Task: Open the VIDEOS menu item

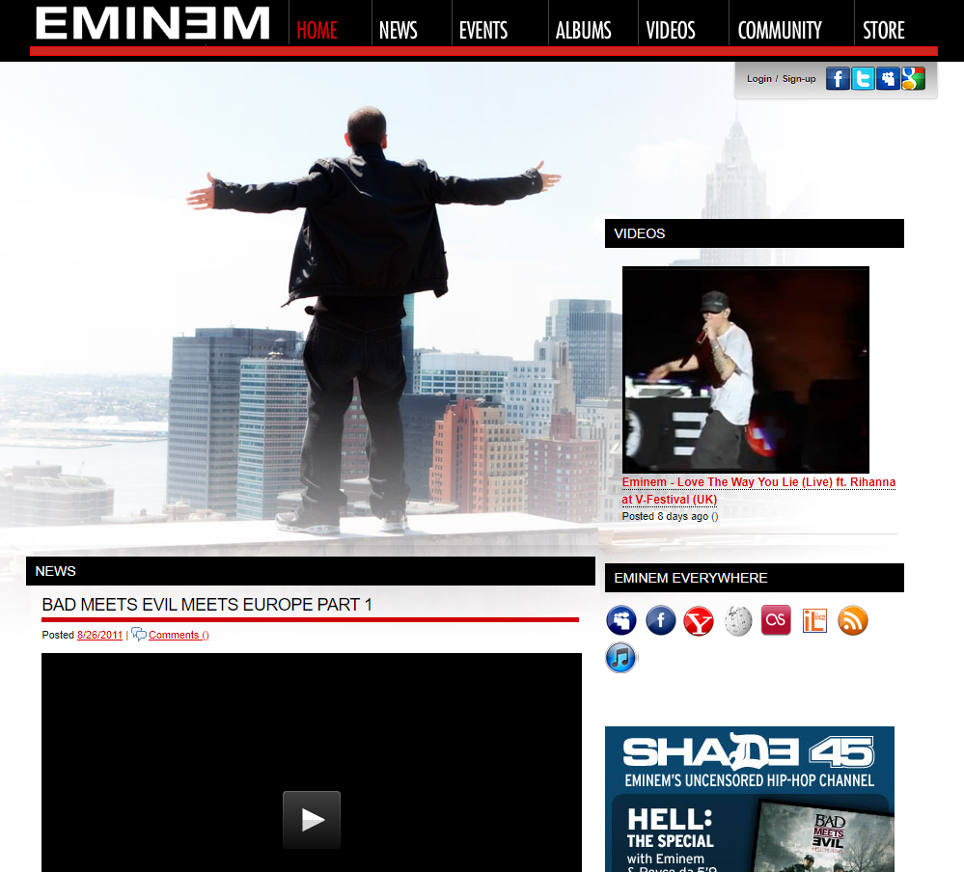Action: coord(670,30)
